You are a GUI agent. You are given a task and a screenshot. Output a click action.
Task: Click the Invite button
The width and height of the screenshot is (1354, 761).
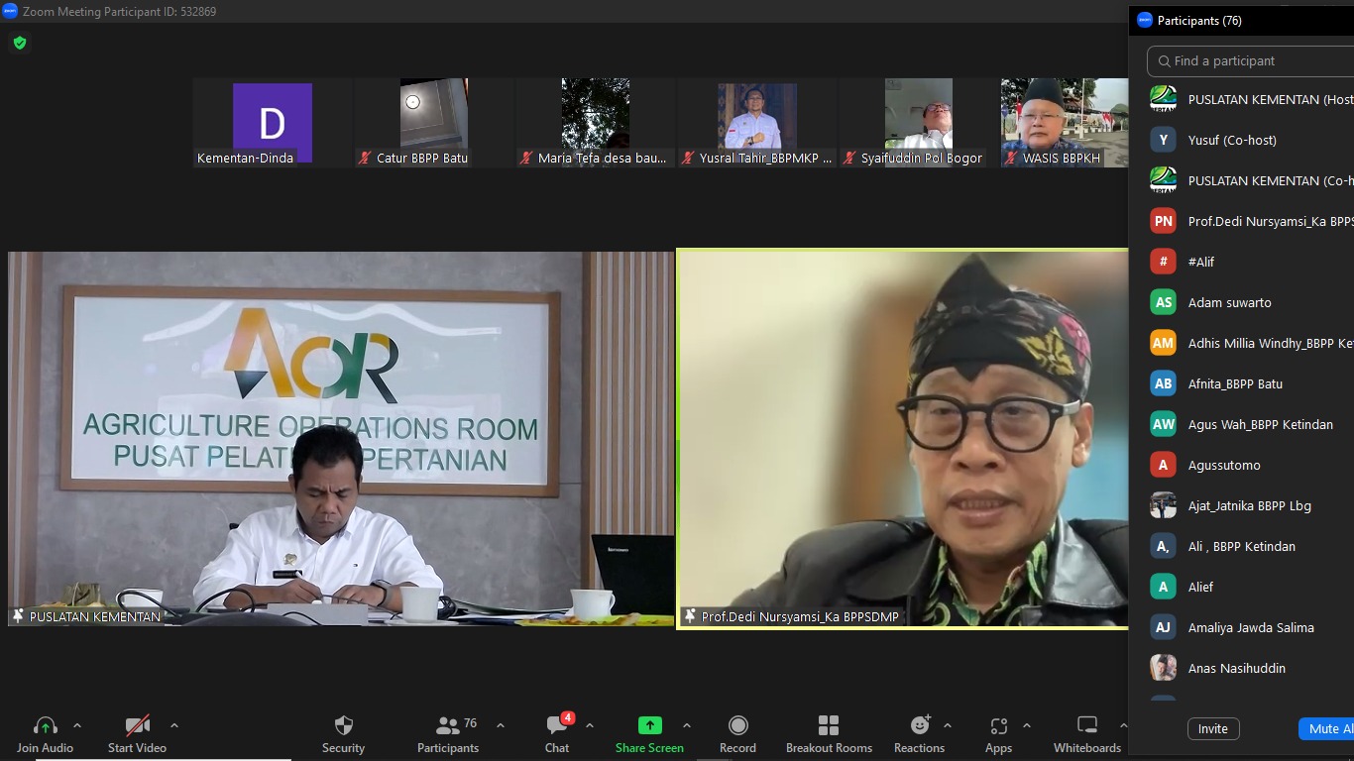click(x=1212, y=728)
